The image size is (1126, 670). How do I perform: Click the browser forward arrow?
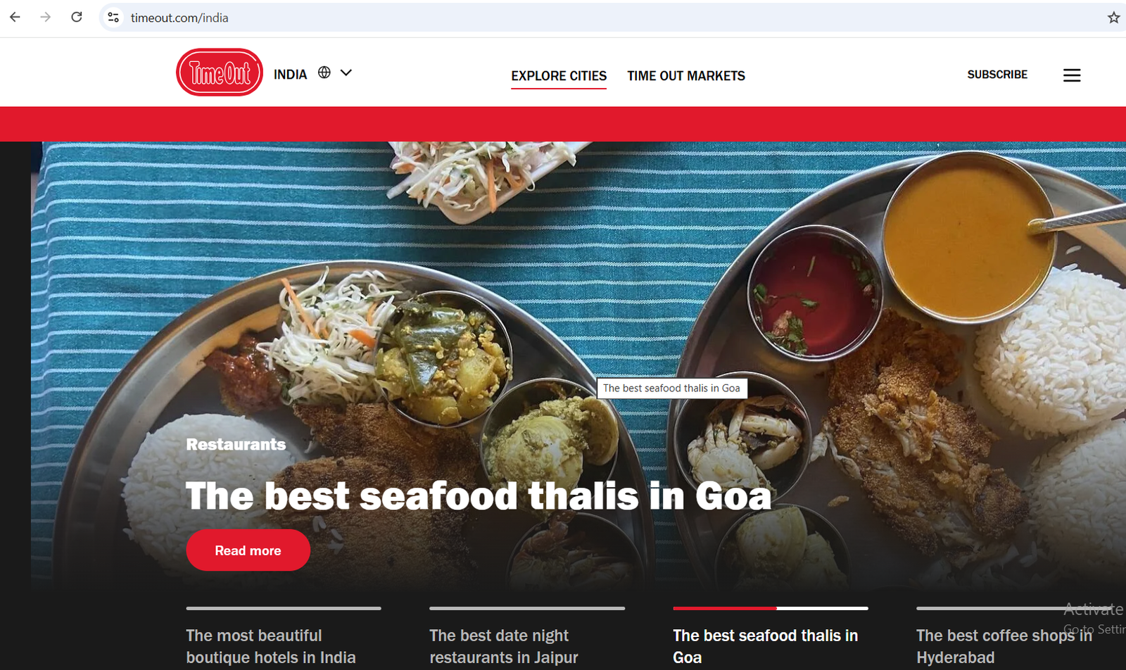(46, 17)
